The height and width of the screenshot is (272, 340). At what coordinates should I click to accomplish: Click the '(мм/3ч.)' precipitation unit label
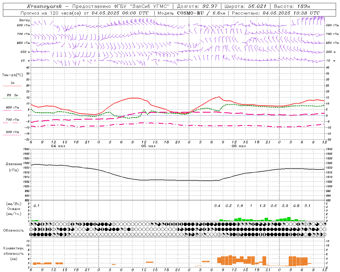tap(14, 204)
